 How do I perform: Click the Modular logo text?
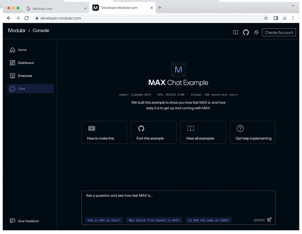point(17,31)
